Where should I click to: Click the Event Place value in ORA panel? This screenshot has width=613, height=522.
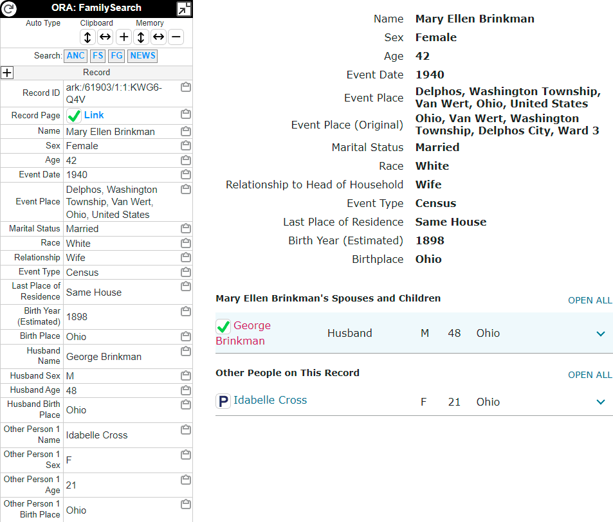[x=111, y=202]
